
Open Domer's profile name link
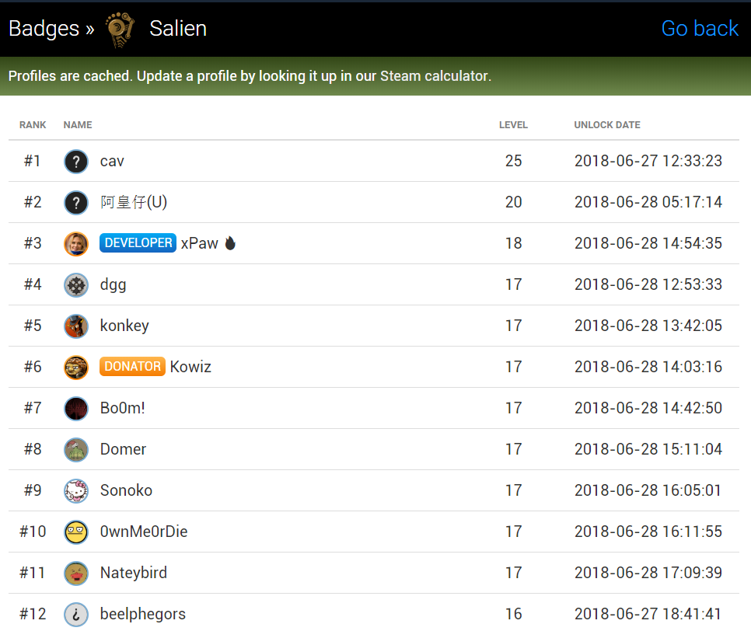pos(123,449)
